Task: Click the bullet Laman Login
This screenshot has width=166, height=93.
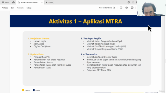Action: (40, 41)
